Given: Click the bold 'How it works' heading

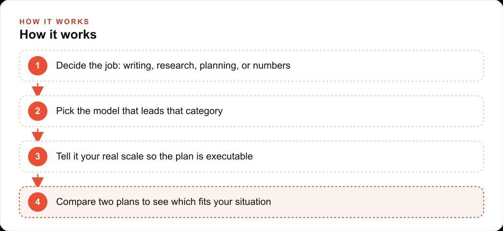Looking at the screenshot, I should [x=58, y=35].
